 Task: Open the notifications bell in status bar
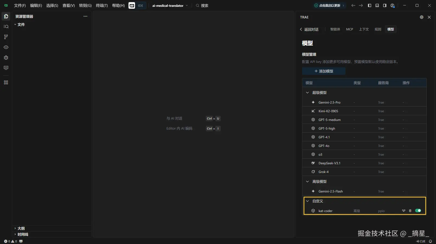pos(430,241)
